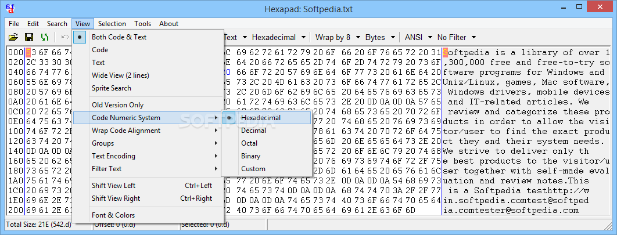Click offset 140 in the address column

15,151
